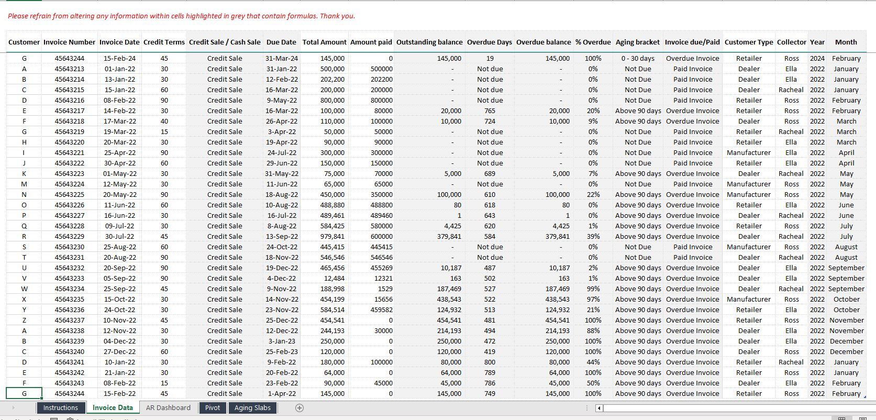This screenshot has height=420, width=876.
Task: Select the Customer column header cell
Action: (24, 42)
